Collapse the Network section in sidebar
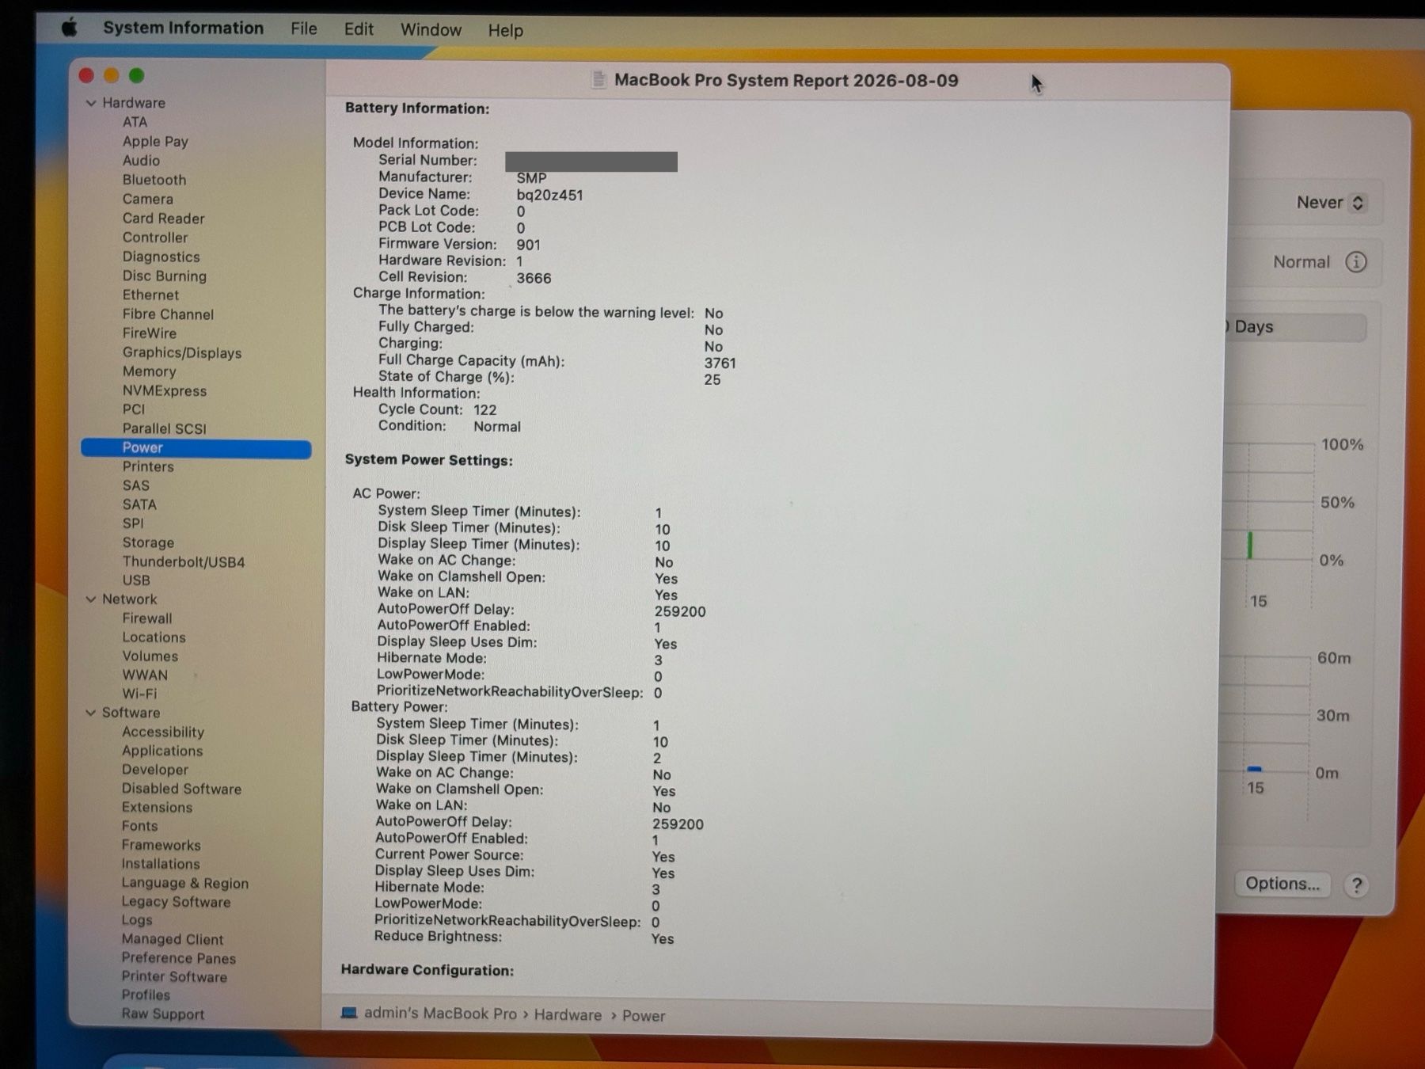 [90, 599]
